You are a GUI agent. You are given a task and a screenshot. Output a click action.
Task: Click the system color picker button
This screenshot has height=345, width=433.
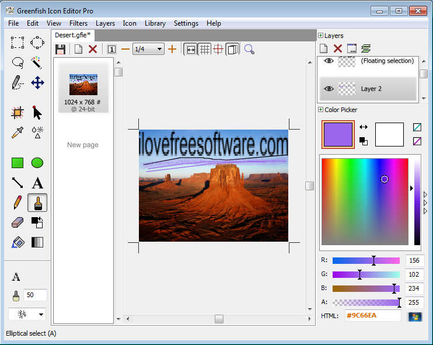coord(415,316)
